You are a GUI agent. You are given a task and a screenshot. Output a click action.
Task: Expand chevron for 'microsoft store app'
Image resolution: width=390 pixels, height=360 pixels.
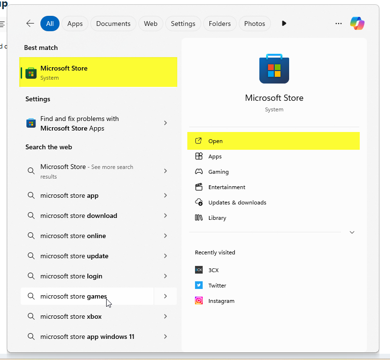click(165, 195)
